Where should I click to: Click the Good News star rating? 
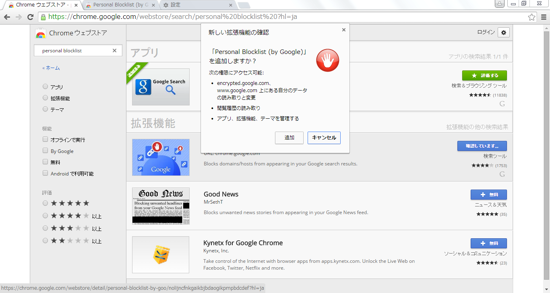[487, 214]
